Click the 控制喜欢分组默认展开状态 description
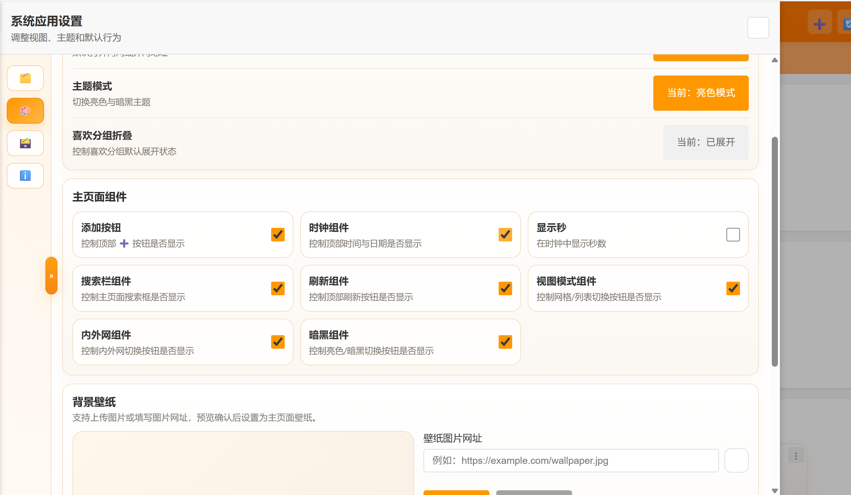Image resolution: width=851 pixels, height=495 pixels. [124, 151]
